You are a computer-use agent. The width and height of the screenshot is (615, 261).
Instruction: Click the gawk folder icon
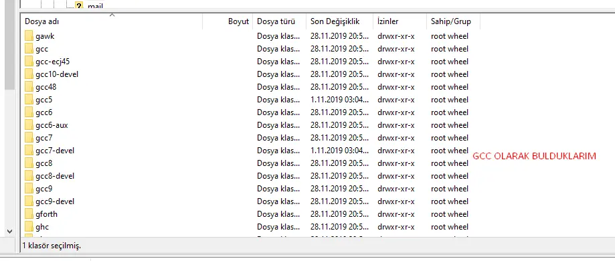29,36
